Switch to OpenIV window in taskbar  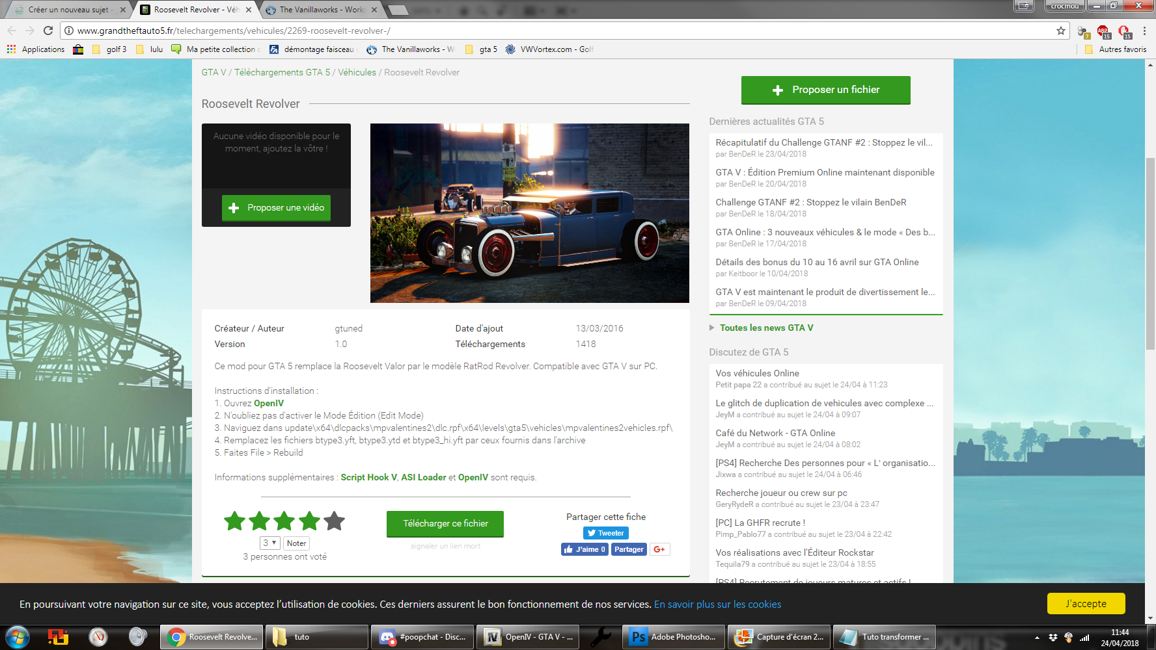[527, 637]
